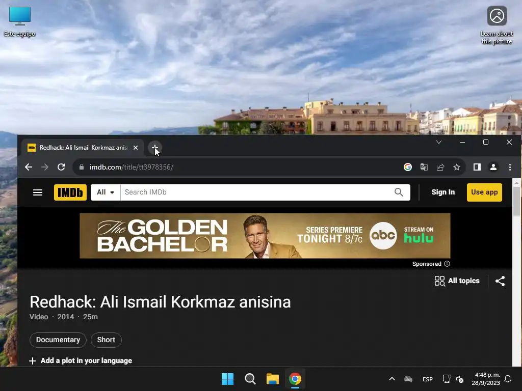Viewport: 522px width, 391px height.
Task: Click the address bar URL
Action: [x=132, y=167]
